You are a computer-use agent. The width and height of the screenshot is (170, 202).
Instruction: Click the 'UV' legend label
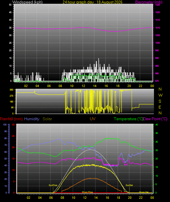(x=92, y=119)
